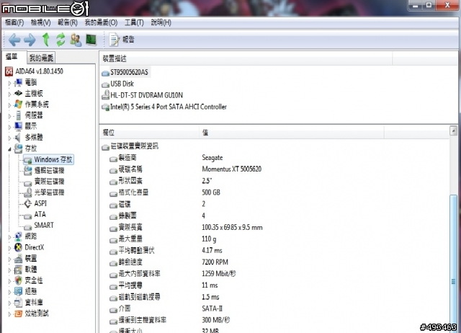461x333 pixels.
Task: Expand the 電腦 tree node
Action: coord(9,84)
